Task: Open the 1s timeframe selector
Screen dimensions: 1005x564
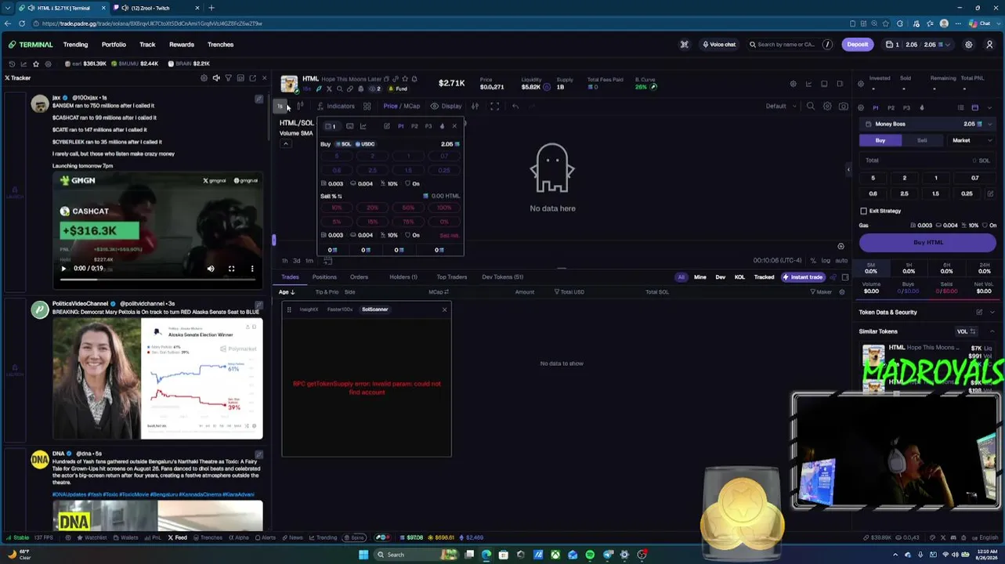Action: tap(280, 106)
